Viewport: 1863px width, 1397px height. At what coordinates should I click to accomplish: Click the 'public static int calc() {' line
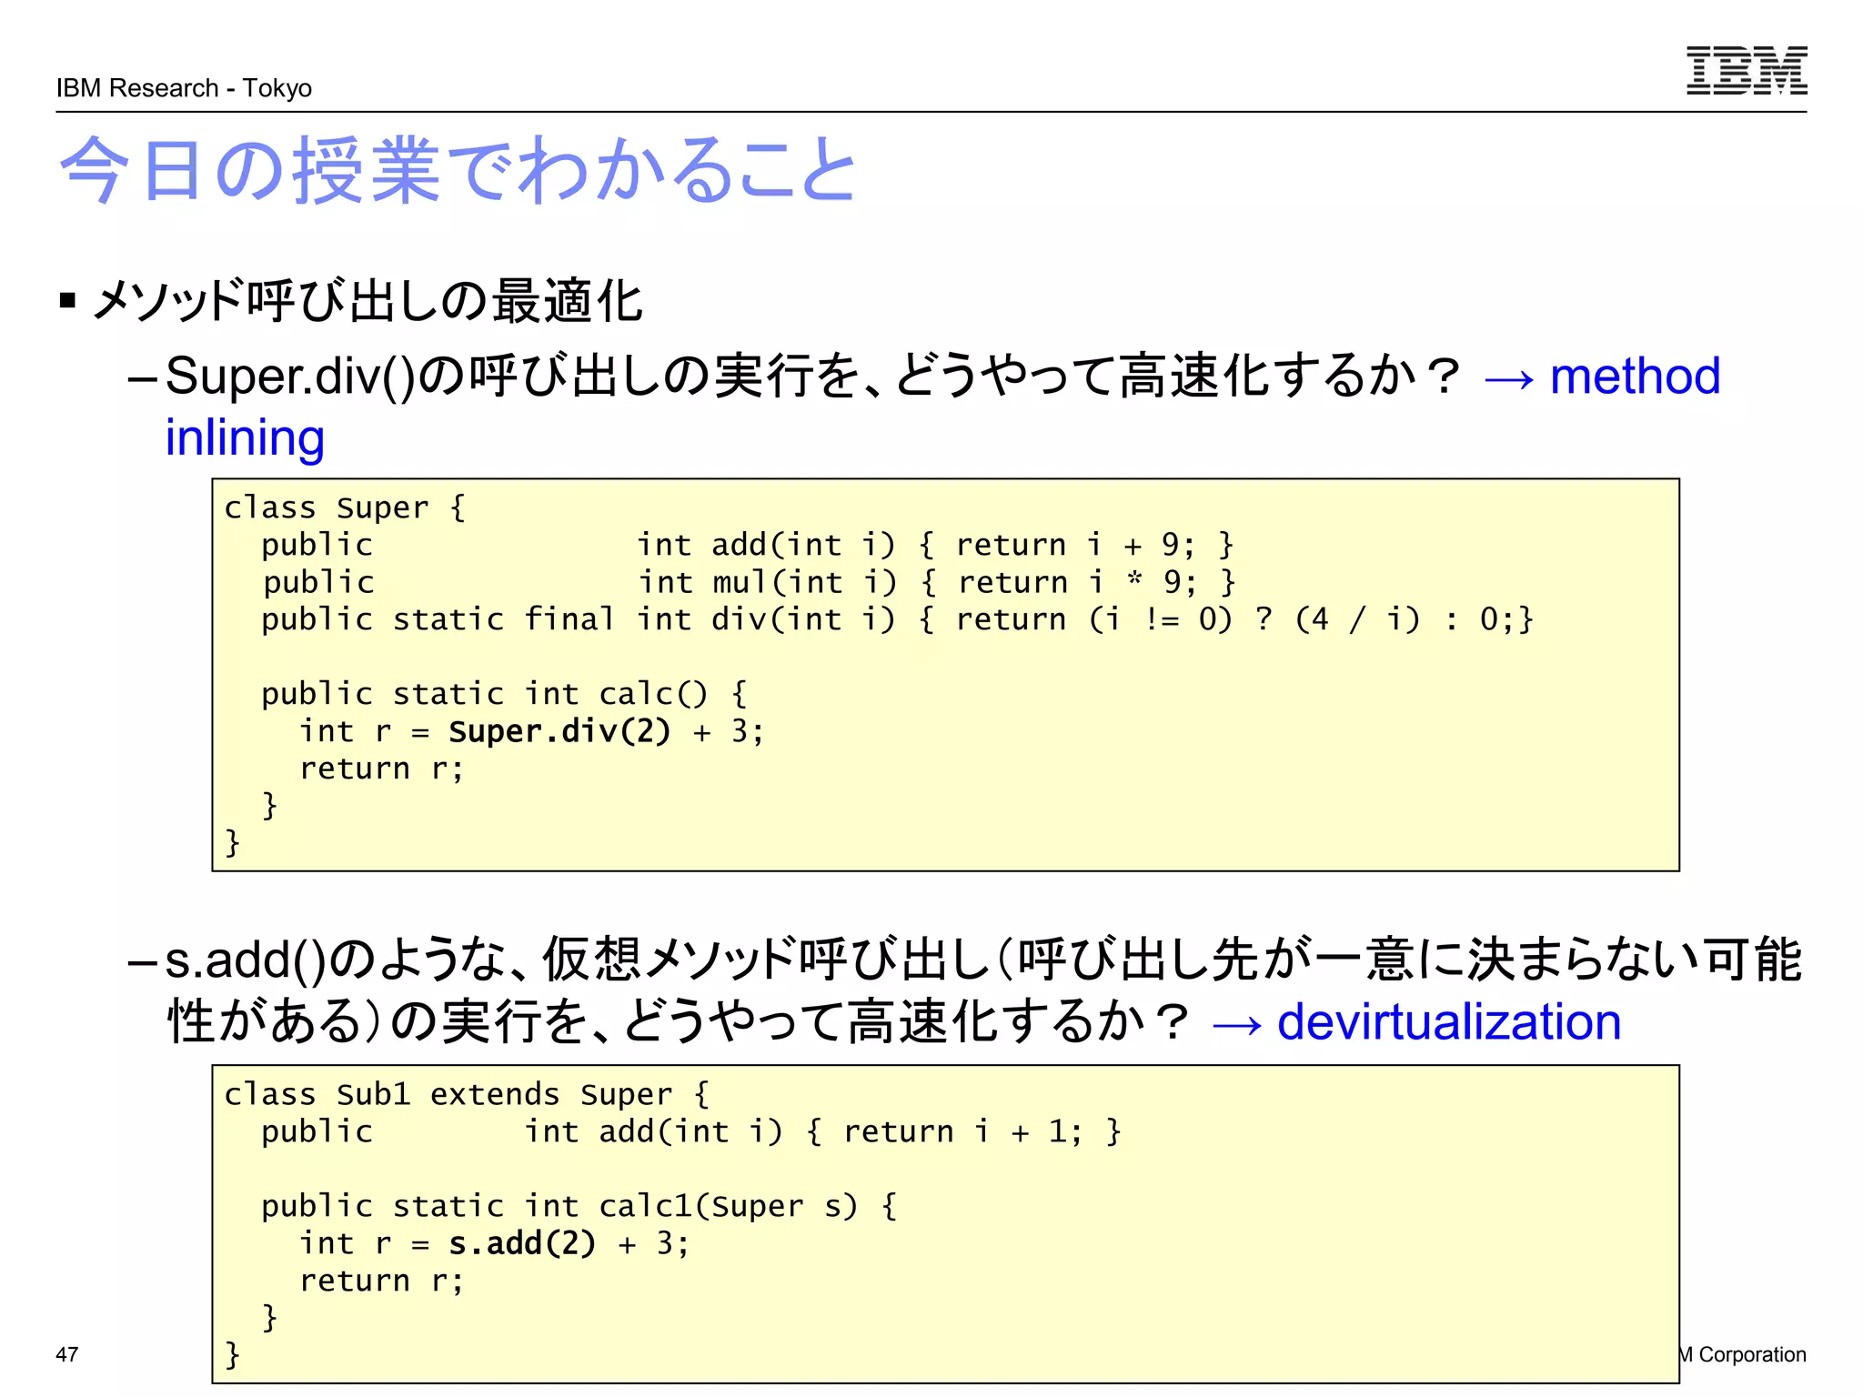[x=504, y=694]
